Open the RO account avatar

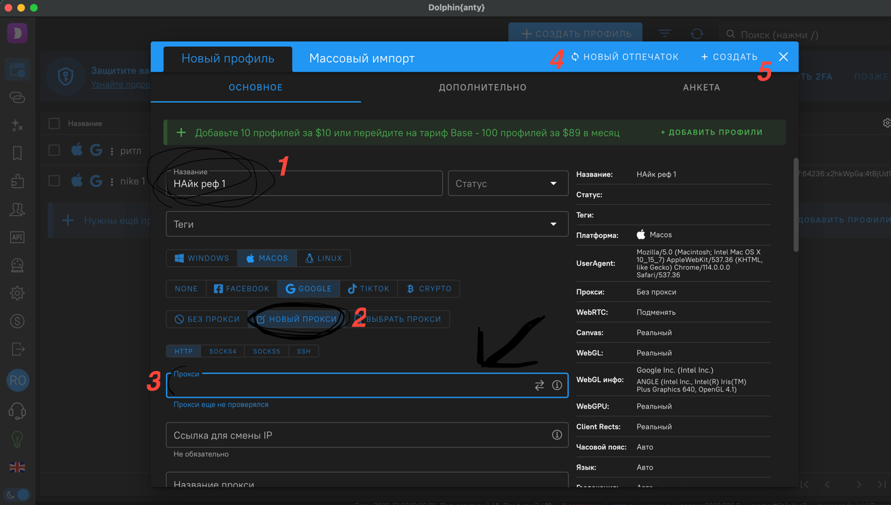(17, 380)
